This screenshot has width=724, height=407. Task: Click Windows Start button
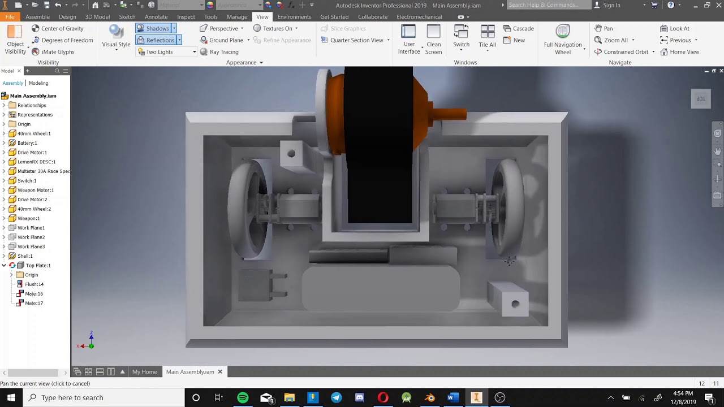pos(11,398)
